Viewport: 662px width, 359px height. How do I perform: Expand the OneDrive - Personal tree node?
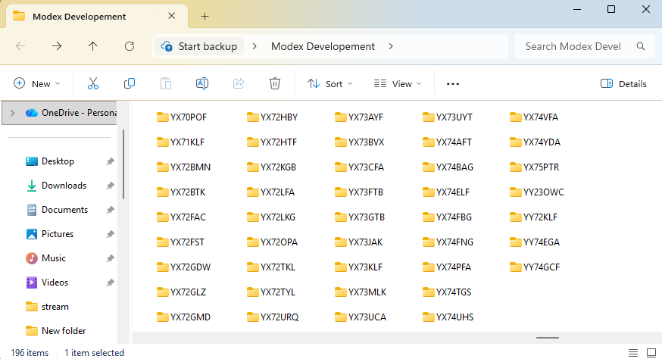click(x=12, y=113)
